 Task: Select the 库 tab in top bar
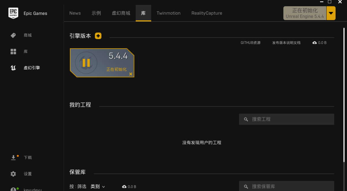point(143,13)
